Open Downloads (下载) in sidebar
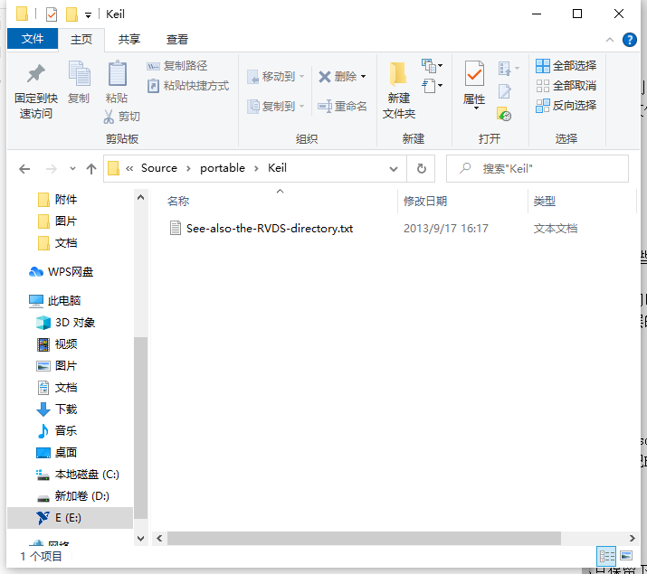647x574 pixels. point(57,409)
